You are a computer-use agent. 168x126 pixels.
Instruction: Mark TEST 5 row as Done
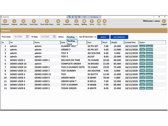(142, 57)
